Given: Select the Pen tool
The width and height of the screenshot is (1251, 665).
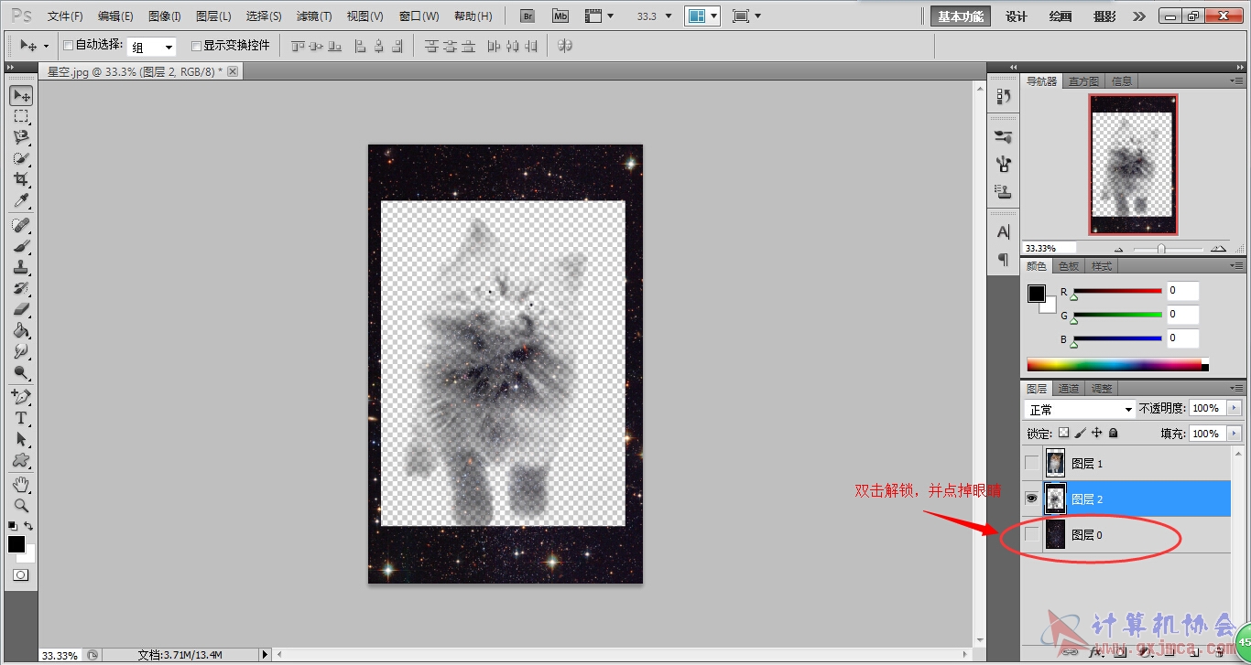Looking at the screenshot, I should (x=21, y=397).
